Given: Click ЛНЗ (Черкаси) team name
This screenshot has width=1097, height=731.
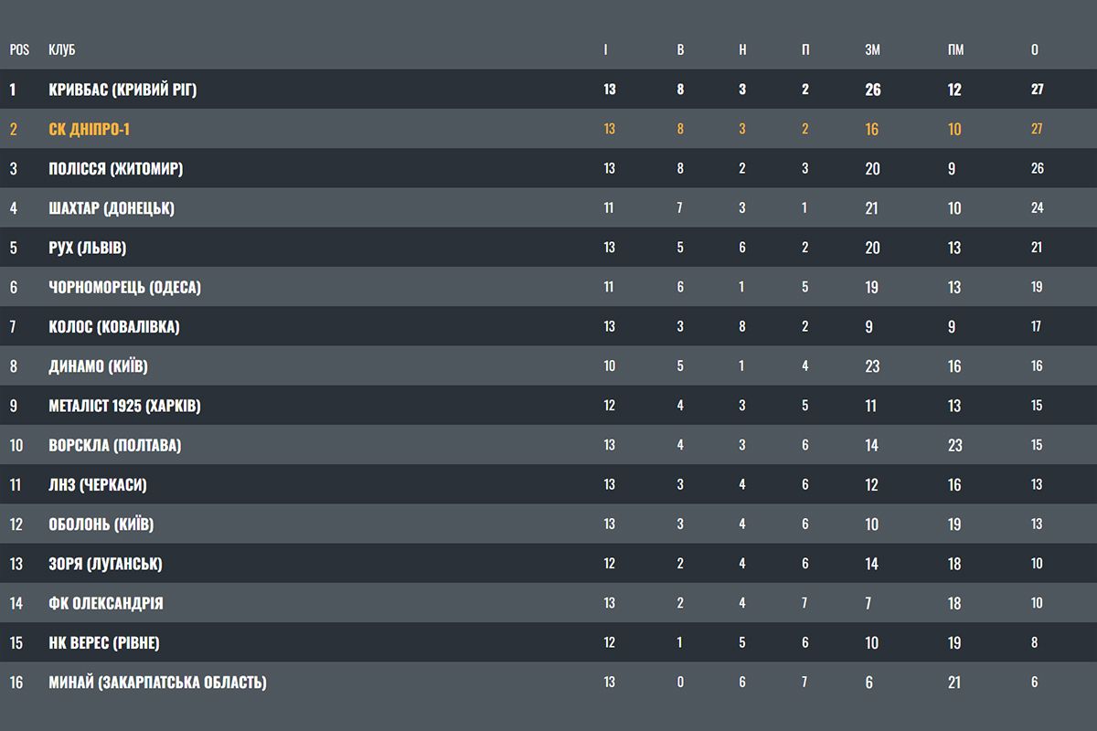Looking at the screenshot, I should pos(98,485).
